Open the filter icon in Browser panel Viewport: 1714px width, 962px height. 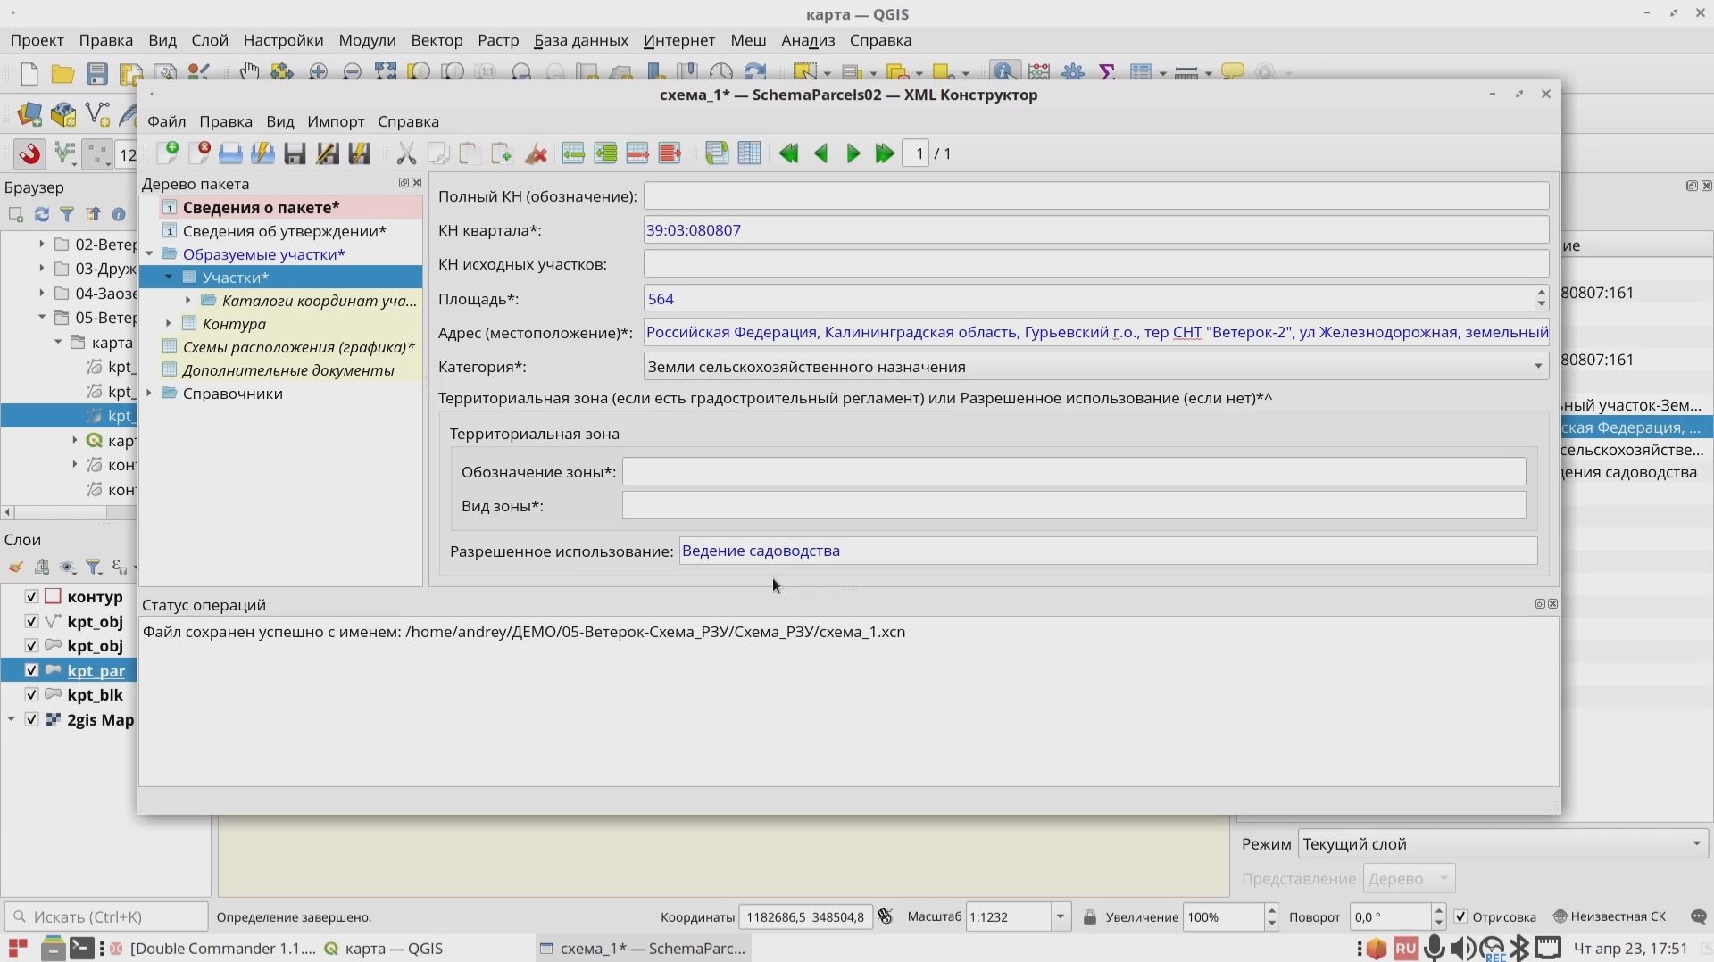[x=66, y=214]
